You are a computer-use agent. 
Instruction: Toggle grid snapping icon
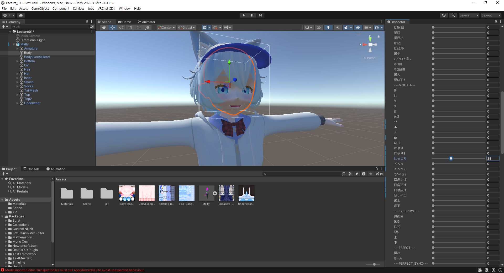click(x=215, y=28)
